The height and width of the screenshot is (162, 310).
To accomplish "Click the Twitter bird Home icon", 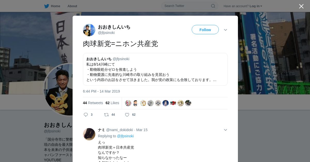I will (x=47, y=6).
